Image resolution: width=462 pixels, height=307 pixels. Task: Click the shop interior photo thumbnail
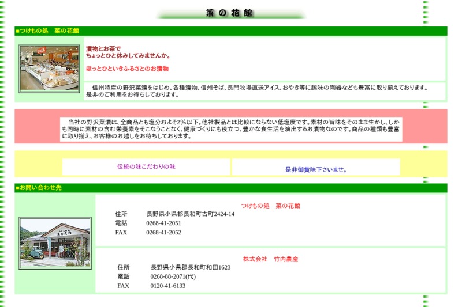[49, 69]
